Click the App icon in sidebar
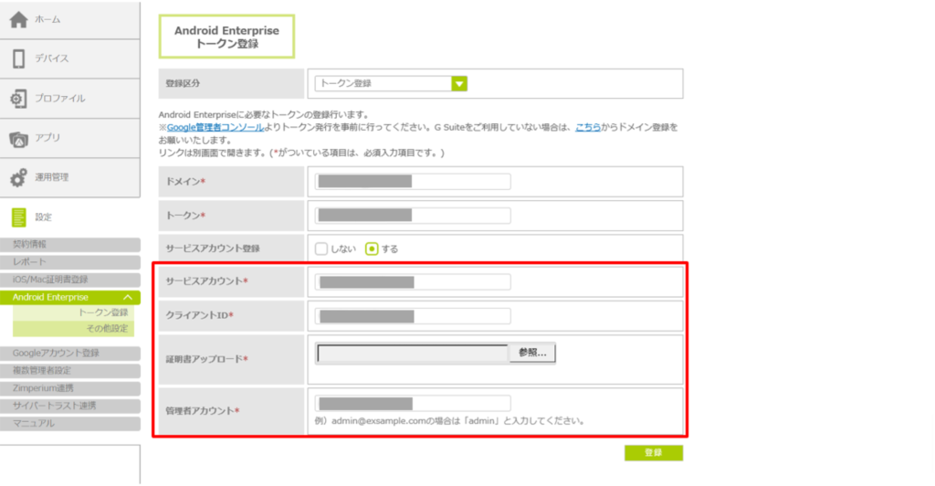The width and height of the screenshot is (935, 486). click(x=18, y=138)
